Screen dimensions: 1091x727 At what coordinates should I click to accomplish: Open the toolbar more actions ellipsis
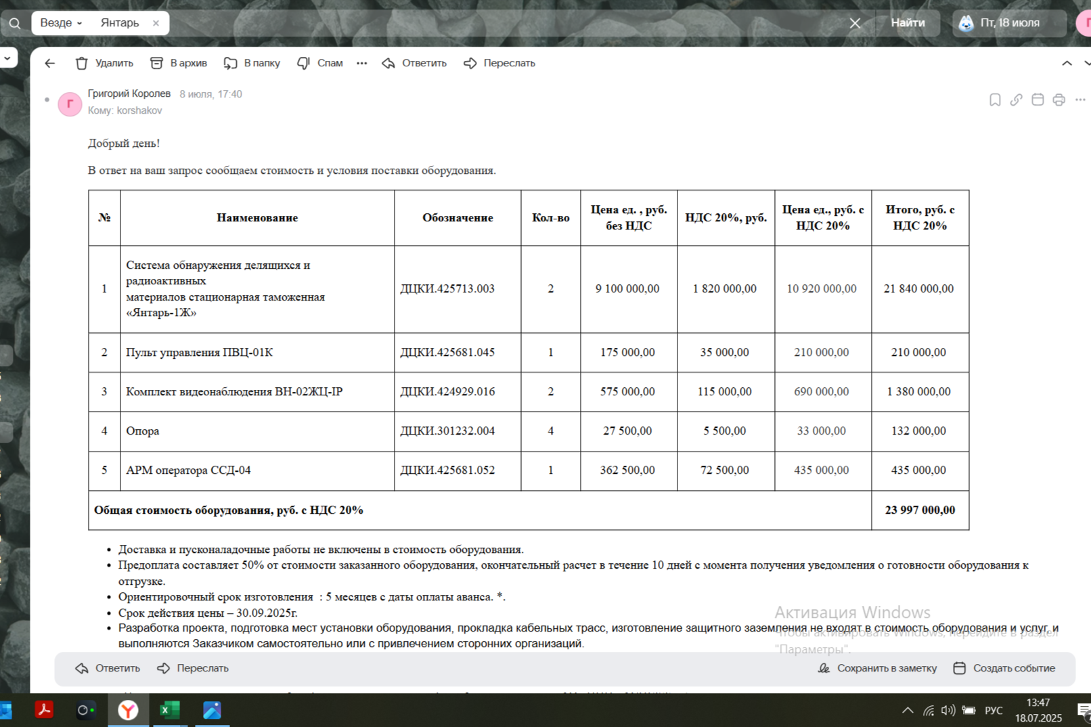pos(362,63)
